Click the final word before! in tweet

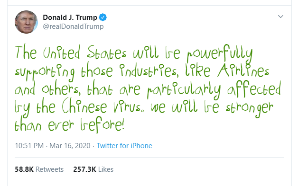pos(102,125)
